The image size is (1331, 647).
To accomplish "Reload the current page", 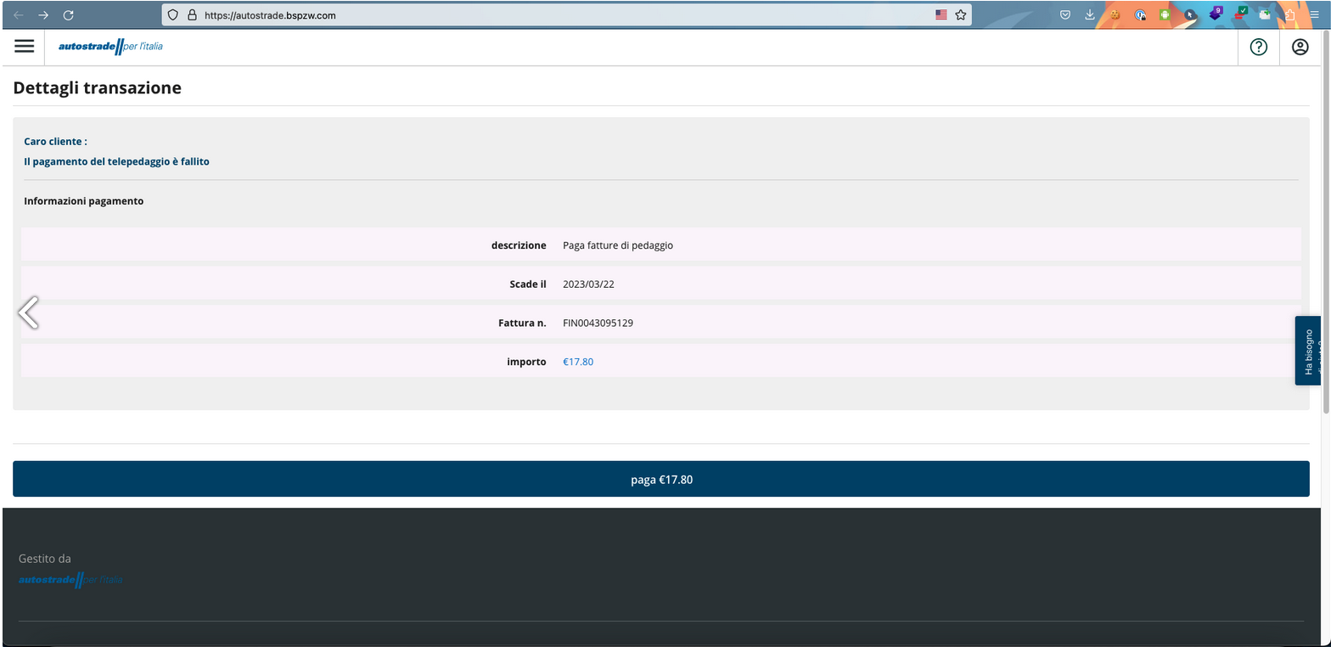I will pyautogui.click(x=69, y=14).
